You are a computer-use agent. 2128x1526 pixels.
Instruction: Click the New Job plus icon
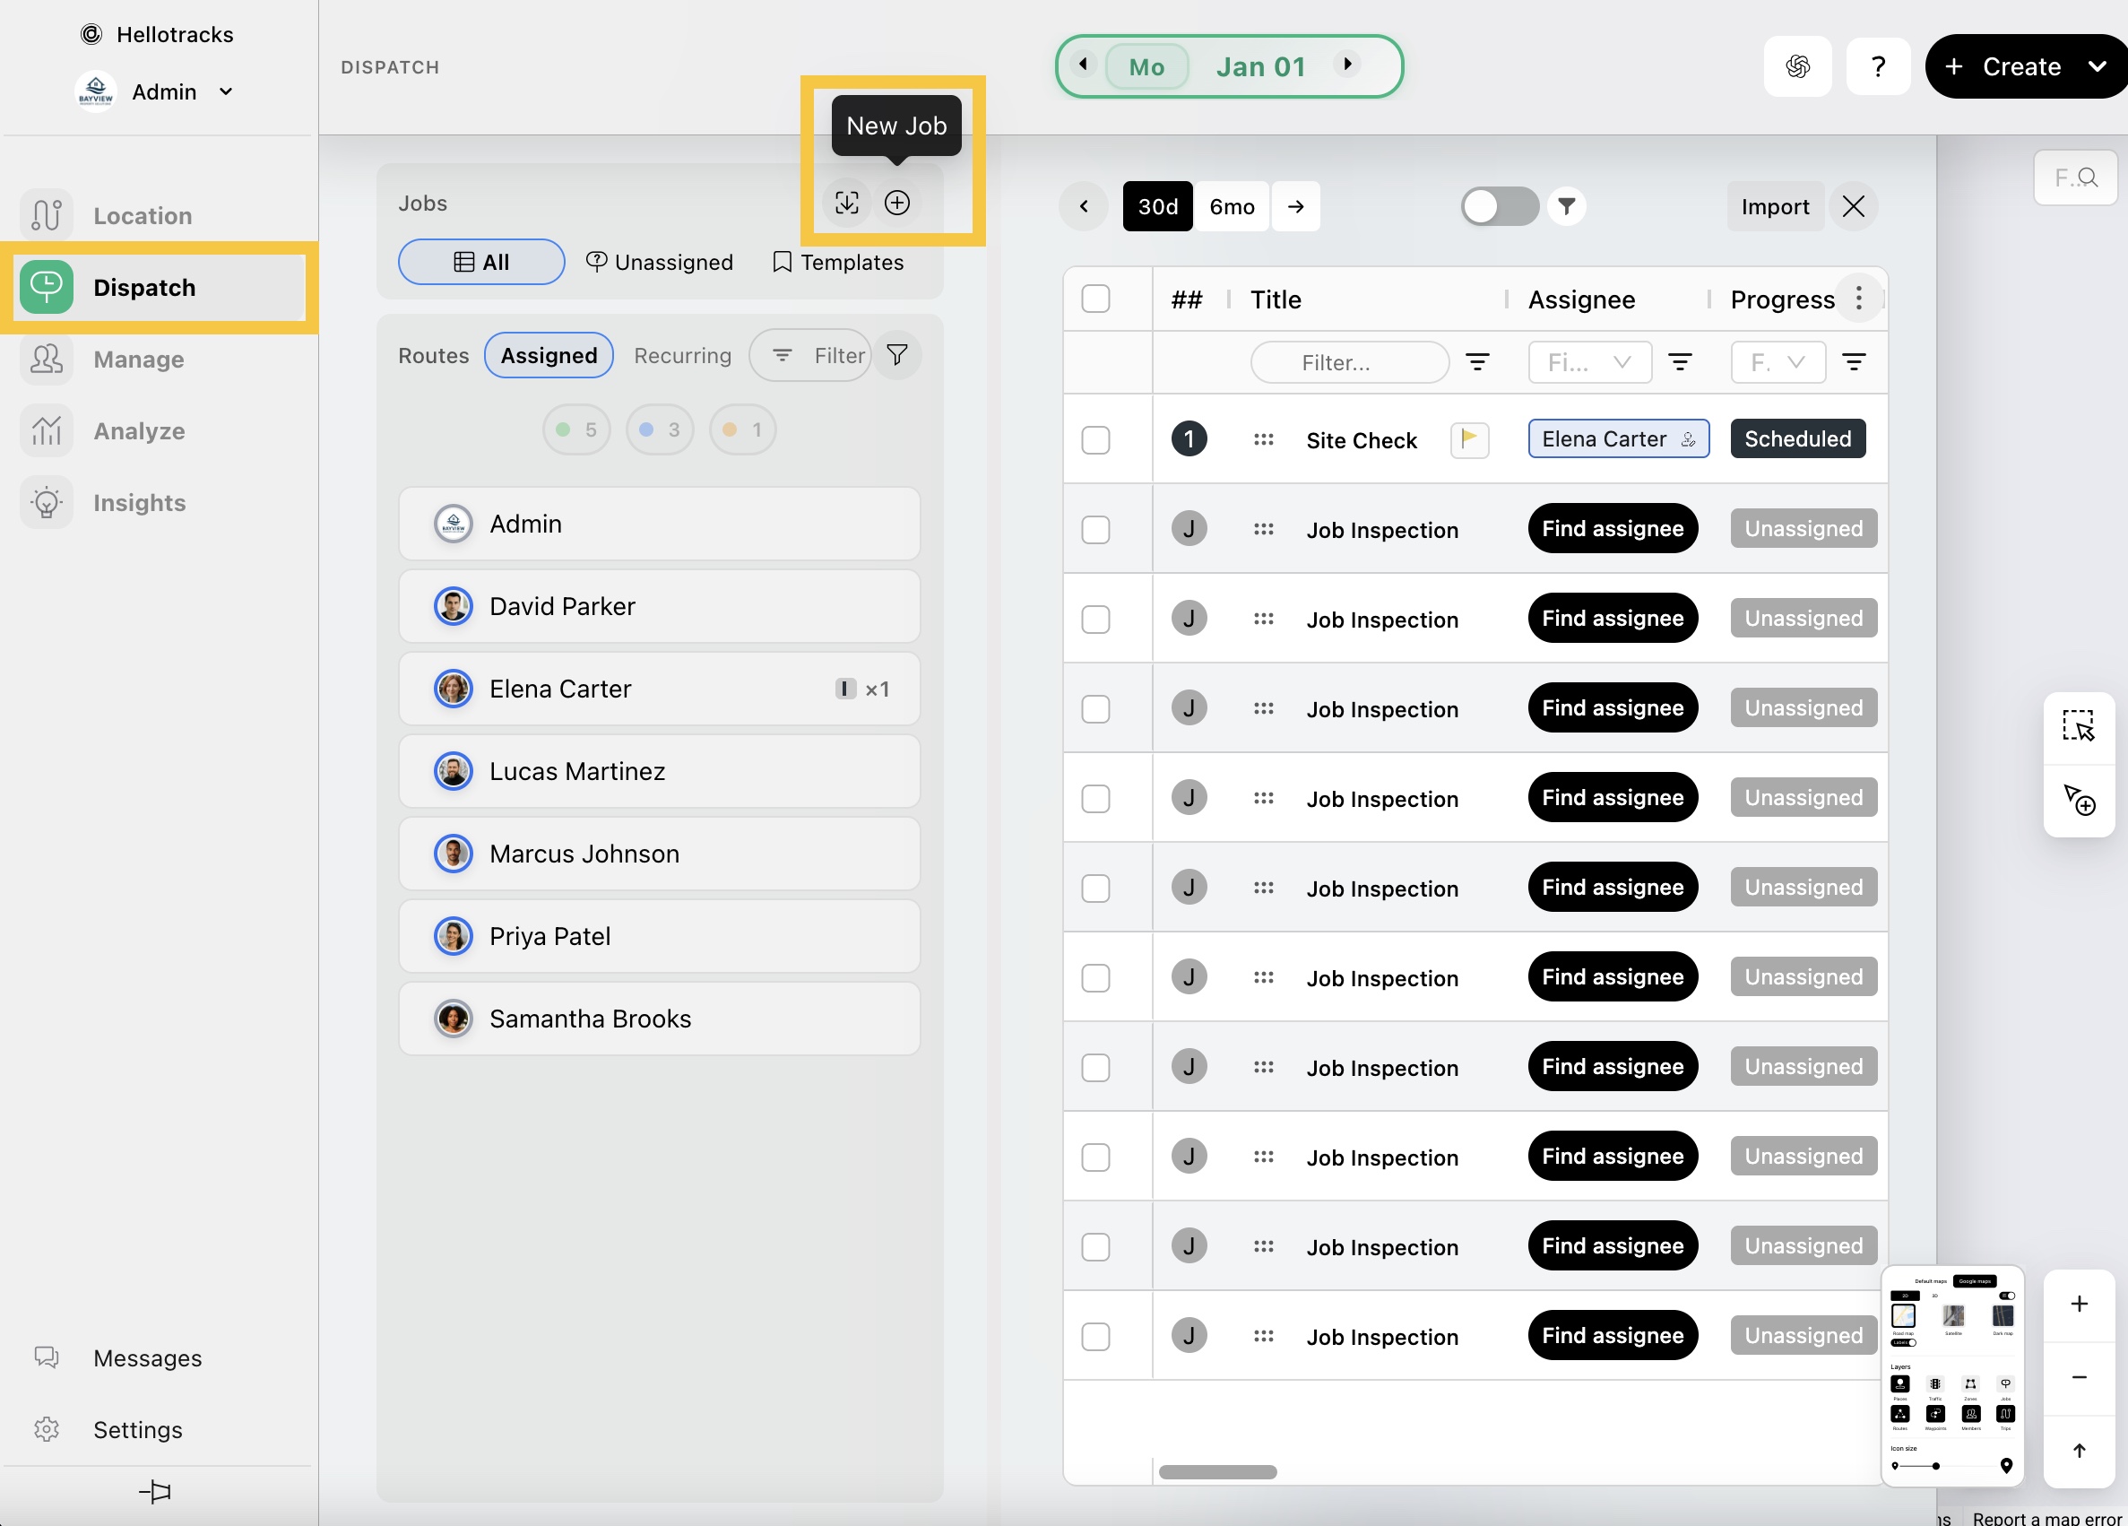point(897,203)
